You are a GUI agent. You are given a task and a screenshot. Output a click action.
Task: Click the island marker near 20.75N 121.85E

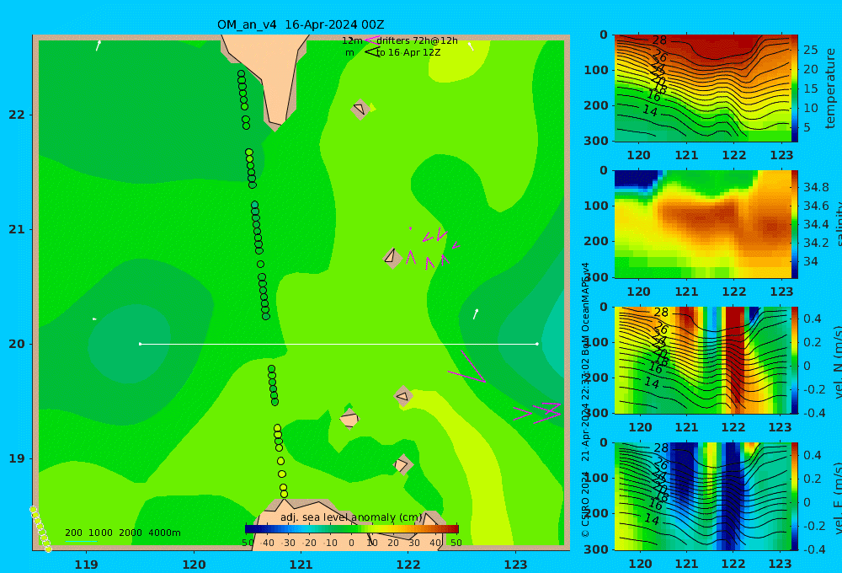(392, 257)
